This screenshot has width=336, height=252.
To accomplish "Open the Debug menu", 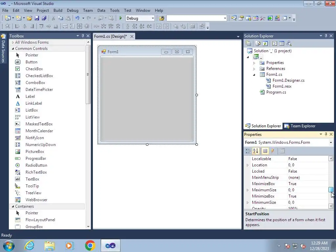I will click(73, 10).
